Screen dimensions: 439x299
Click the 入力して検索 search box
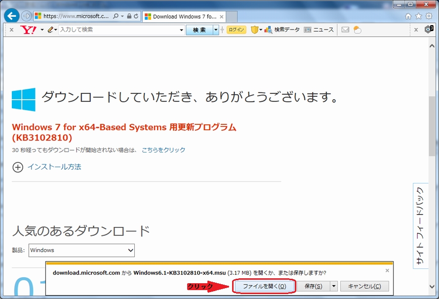point(118,30)
